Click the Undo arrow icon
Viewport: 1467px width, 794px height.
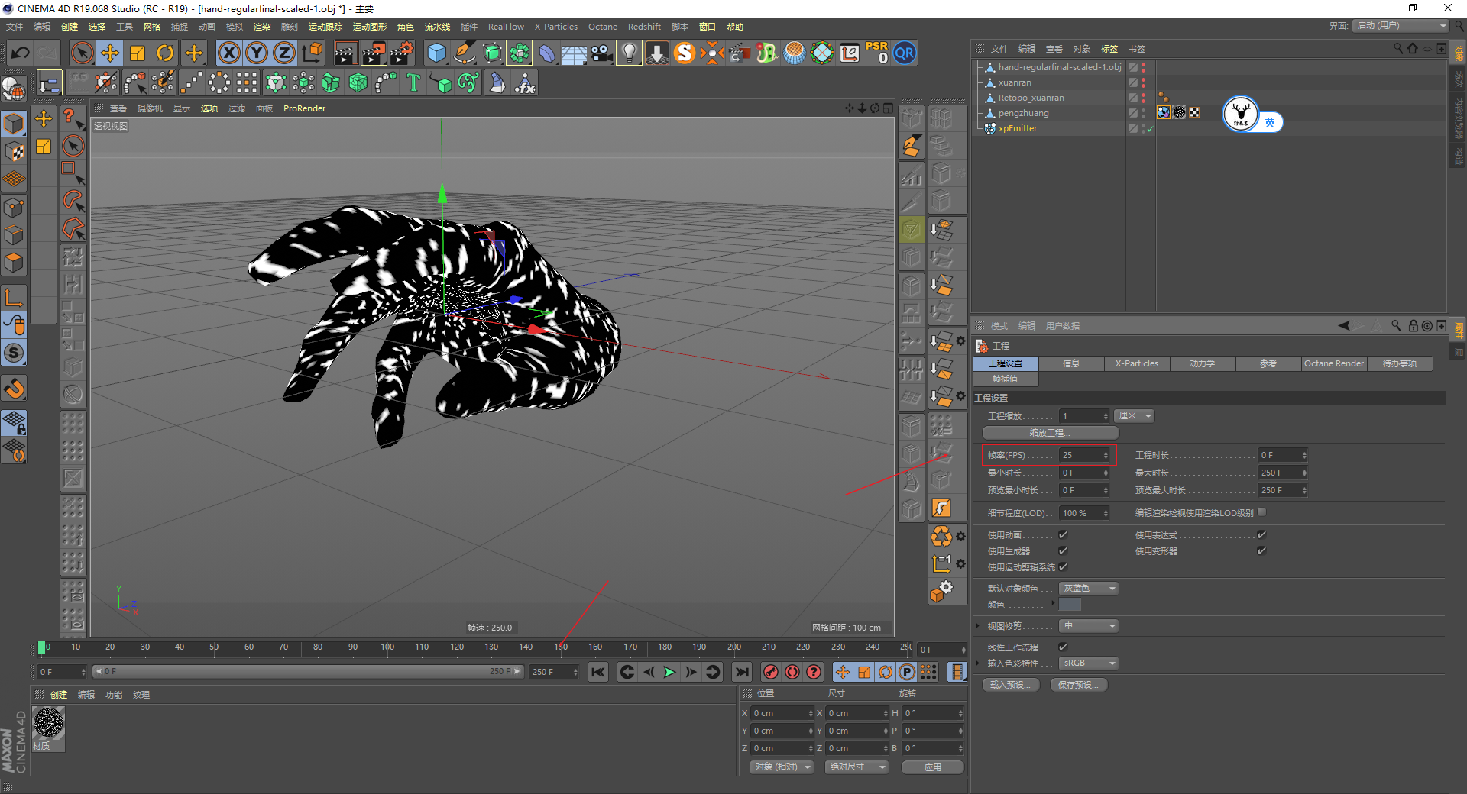click(21, 53)
